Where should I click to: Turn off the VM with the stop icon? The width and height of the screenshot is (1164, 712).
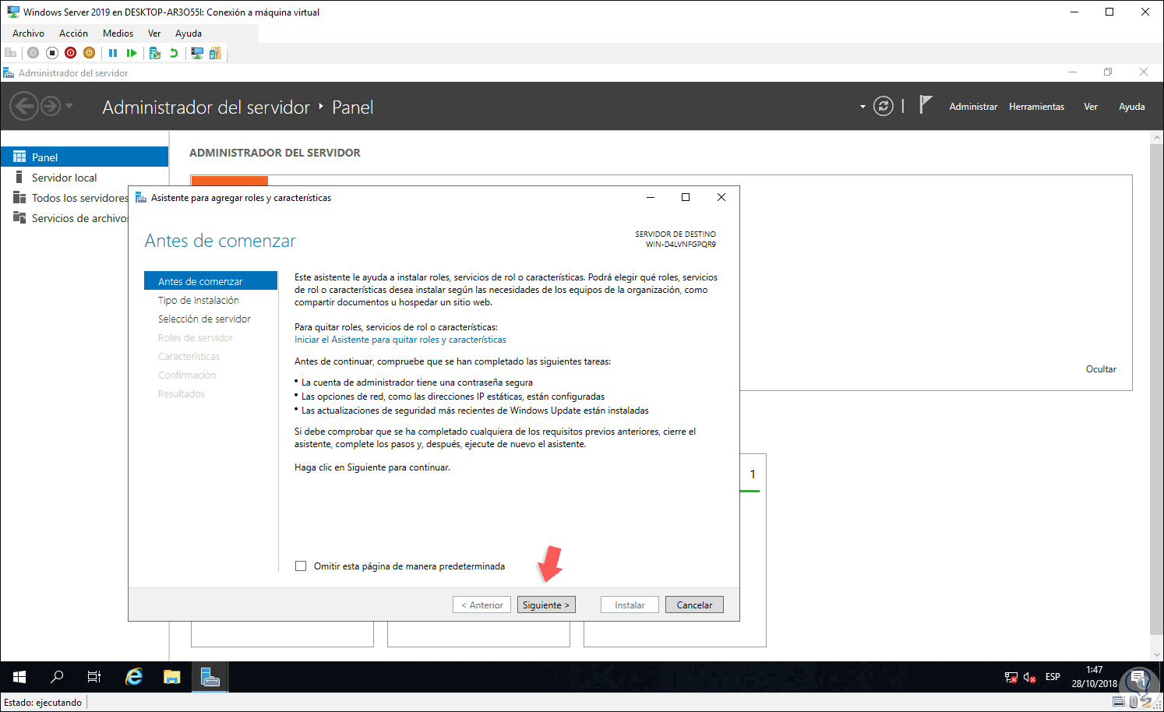coord(52,53)
